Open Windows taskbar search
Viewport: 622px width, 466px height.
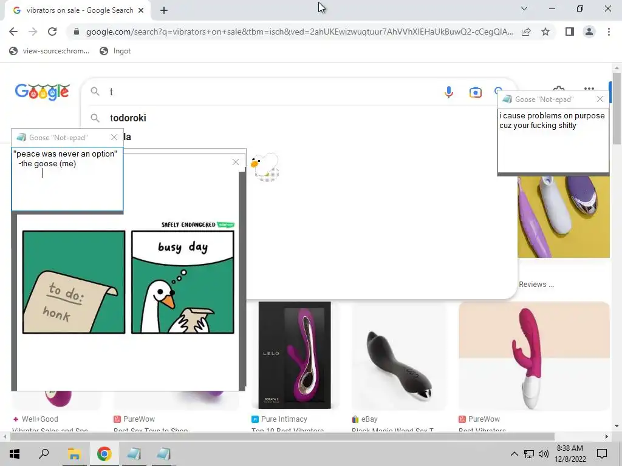pos(44,454)
